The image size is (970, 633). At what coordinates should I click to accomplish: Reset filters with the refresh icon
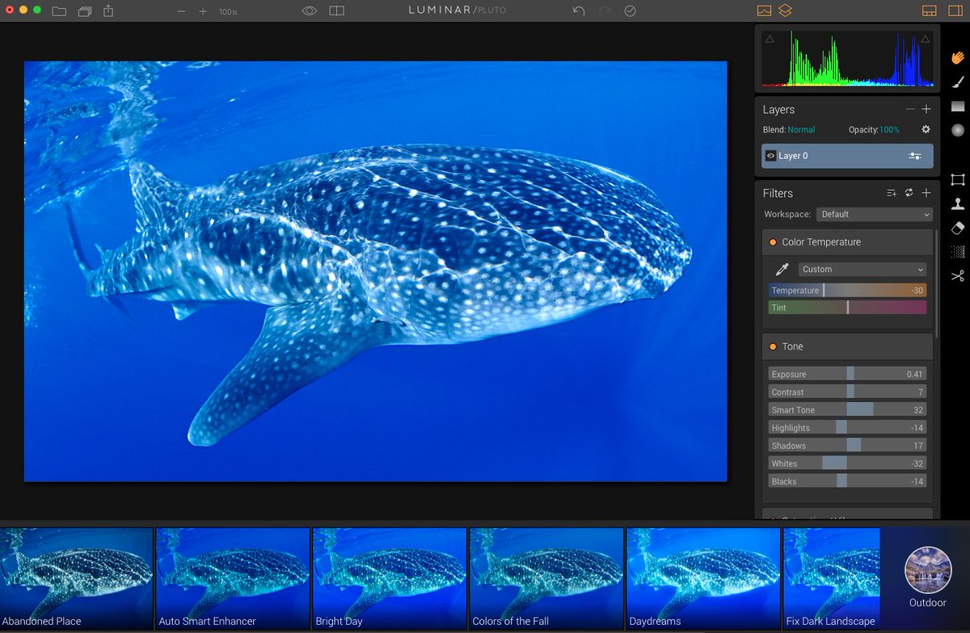(909, 193)
